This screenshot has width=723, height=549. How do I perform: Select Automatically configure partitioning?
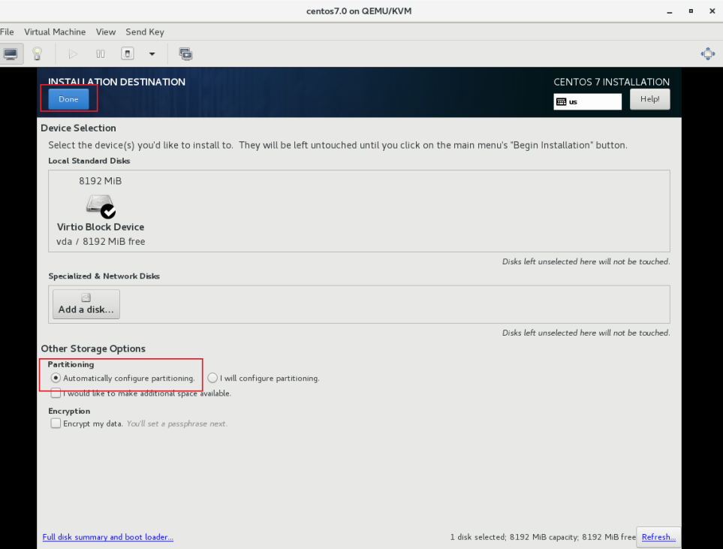coord(122,378)
